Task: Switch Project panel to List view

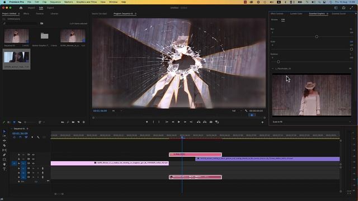Action: (x=9, y=122)
